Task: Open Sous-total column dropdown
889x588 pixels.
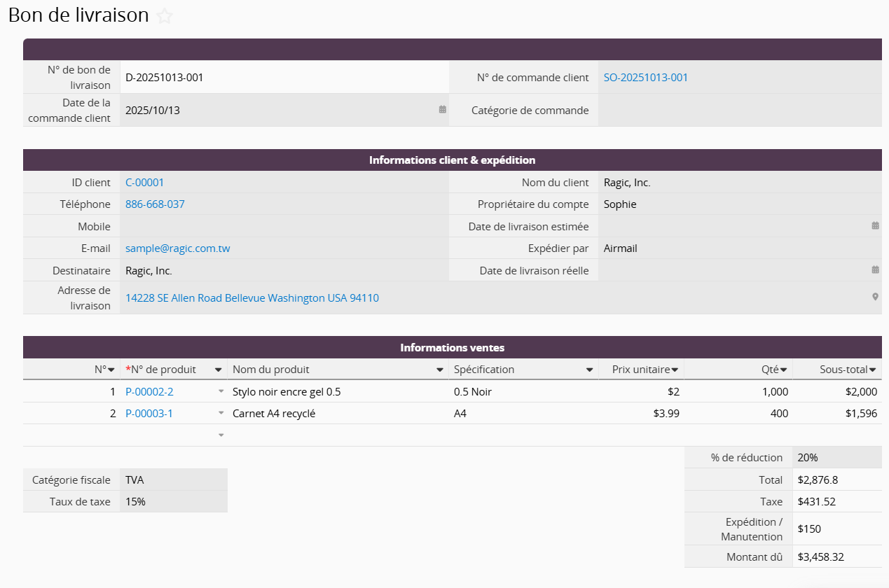Action: coord(873,370)
